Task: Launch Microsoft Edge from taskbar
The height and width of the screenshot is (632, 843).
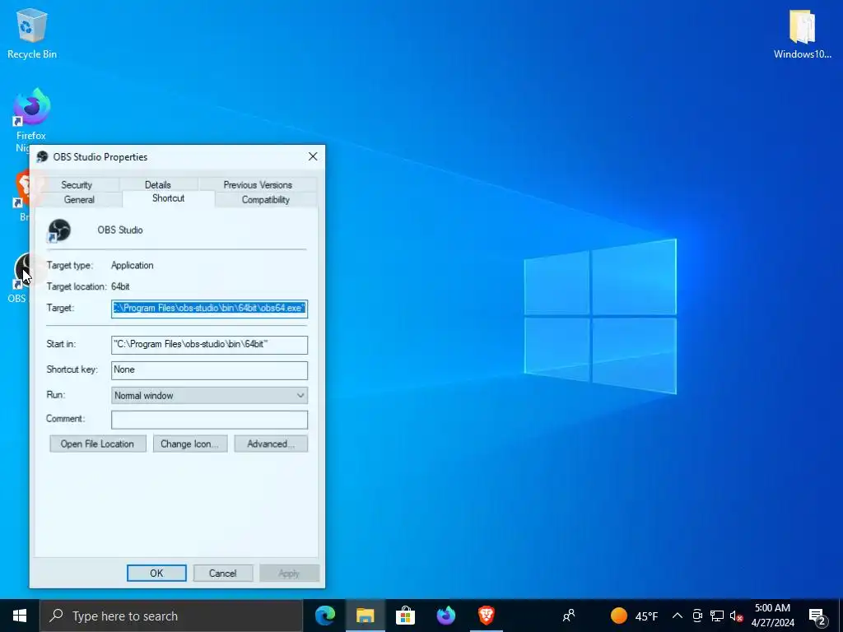Action: click(324, 616)
